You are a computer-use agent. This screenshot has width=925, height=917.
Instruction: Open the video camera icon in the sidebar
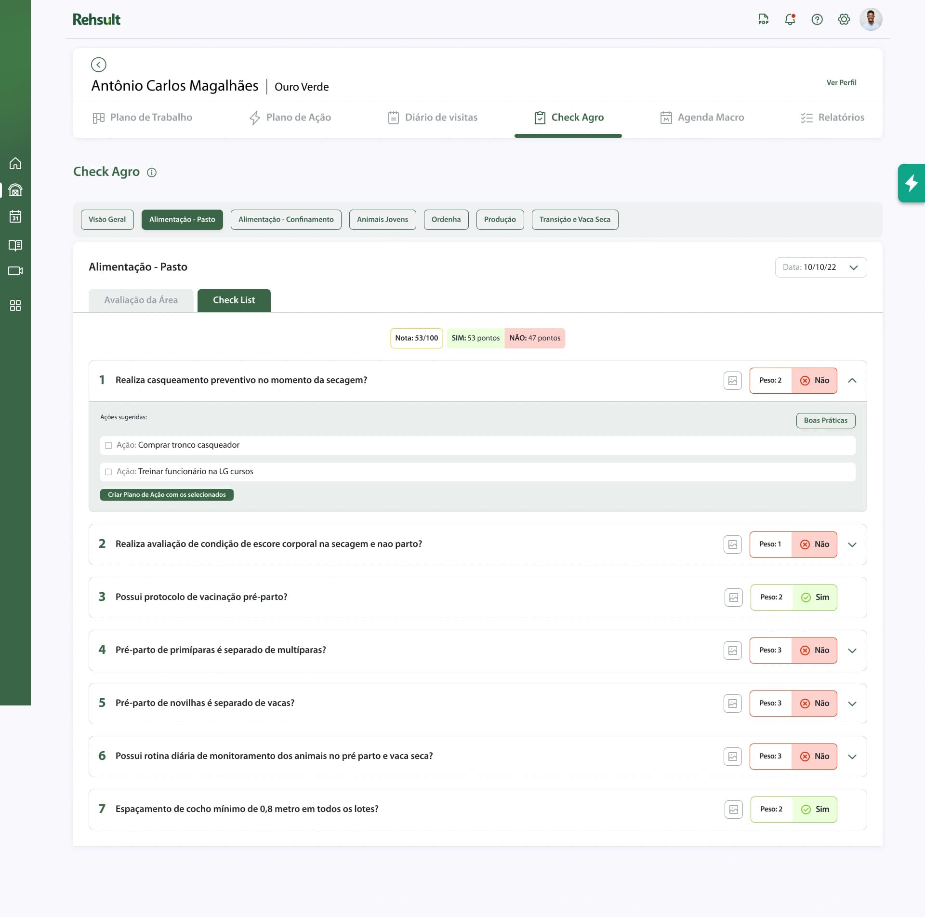pyautogui.click(x=15, y=271)
